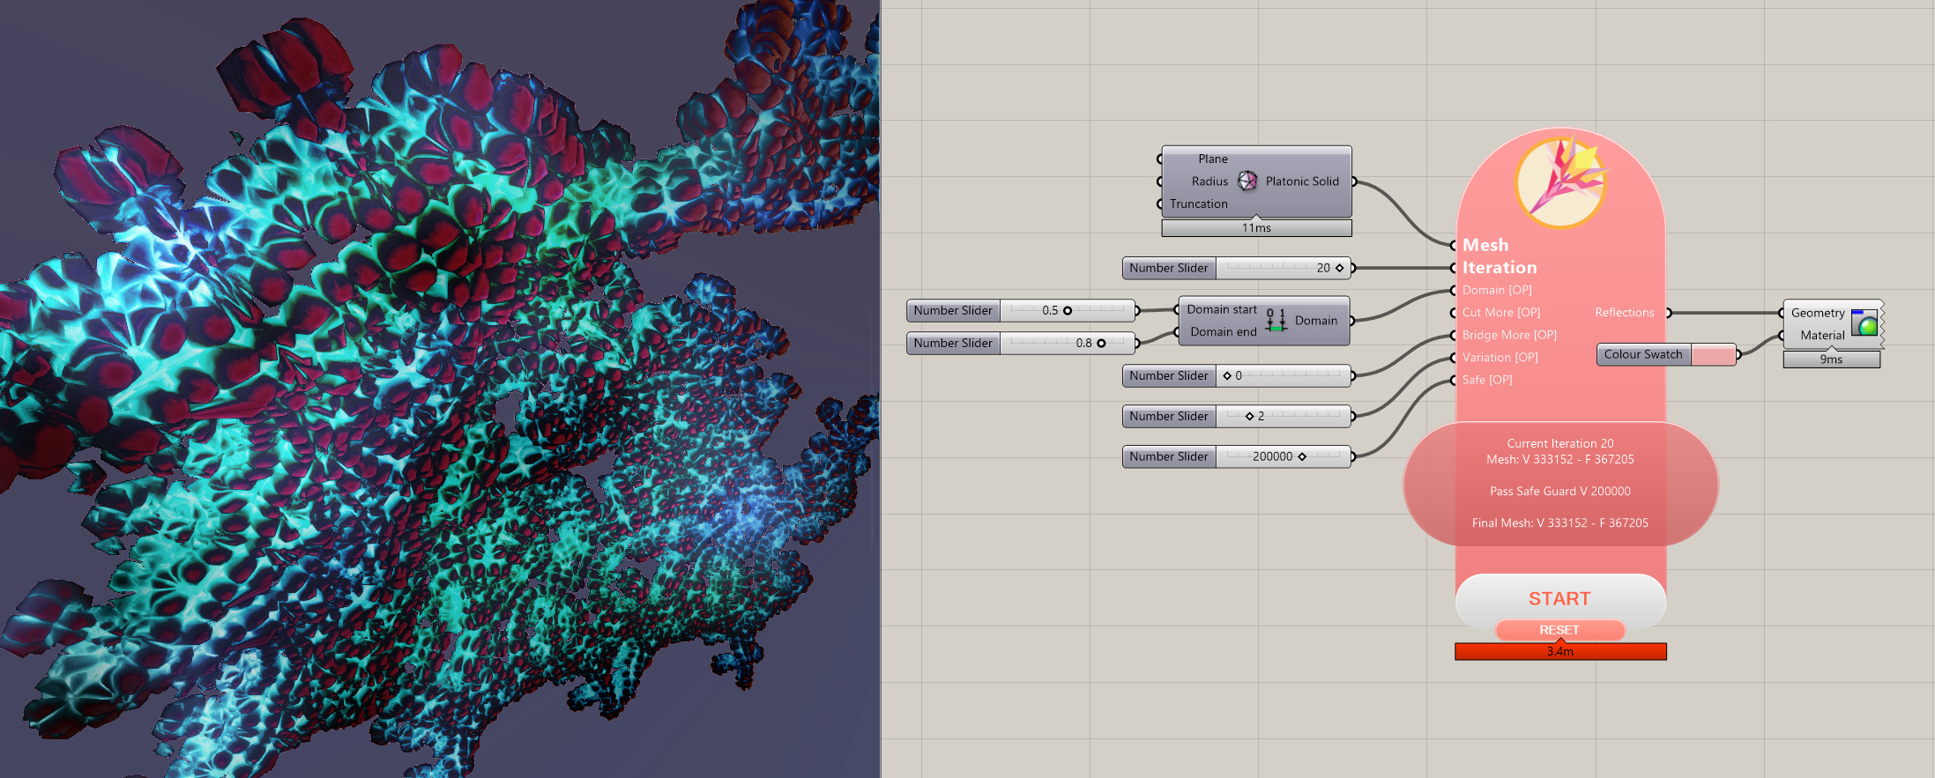The width and height of the screenshot is (1935, 778).
Task: Click the Domain end input label
Action: 1224,332
